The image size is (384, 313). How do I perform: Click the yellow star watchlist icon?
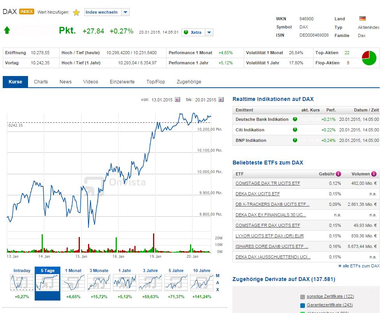coord(76,12)
